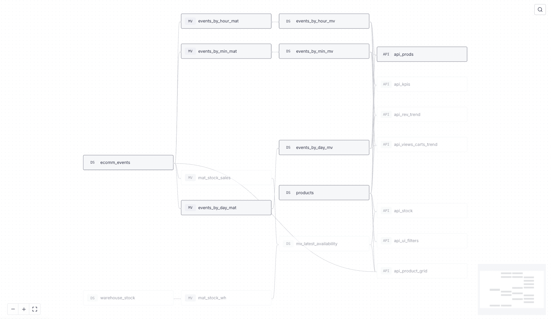Select the events_by_min_mv node

(324, 51)
